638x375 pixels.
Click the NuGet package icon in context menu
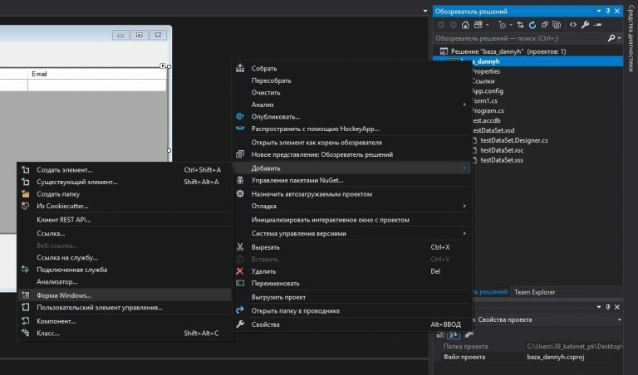point(240,180)
